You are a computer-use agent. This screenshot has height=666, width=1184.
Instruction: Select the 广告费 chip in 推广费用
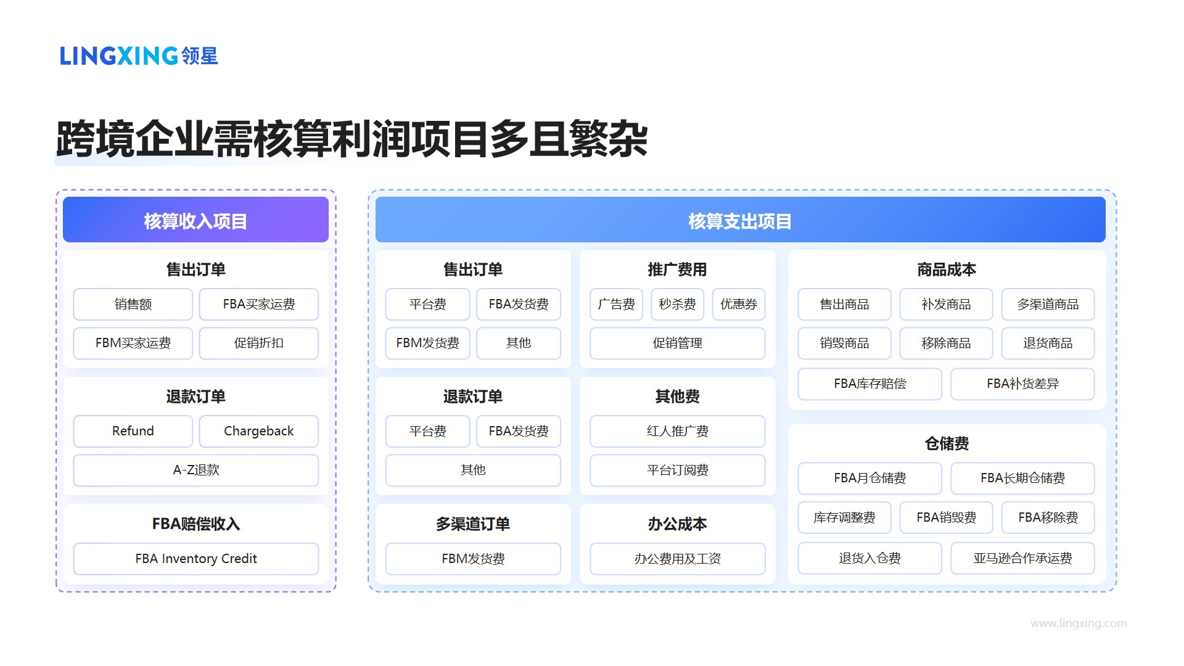(x=615, y=304)
